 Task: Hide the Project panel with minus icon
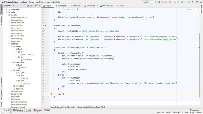39,6
